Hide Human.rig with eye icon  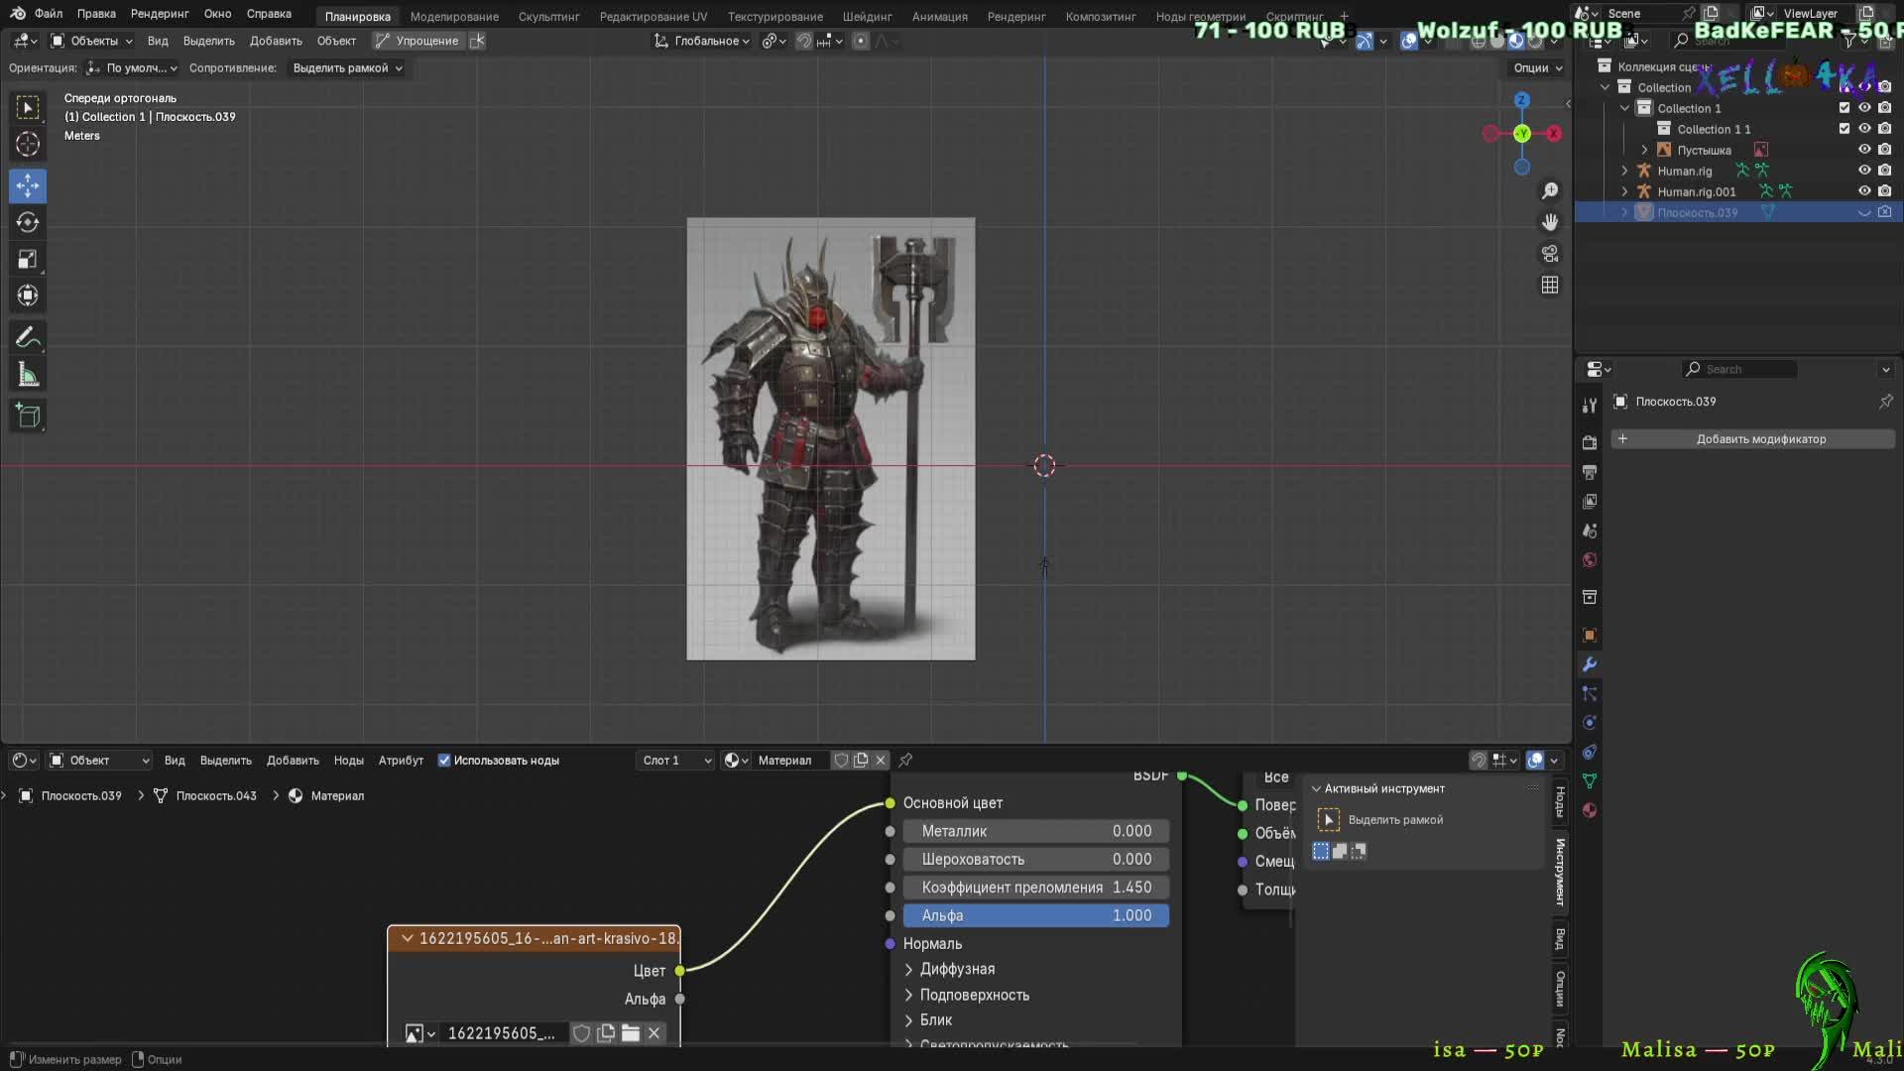tap(1864, 171)
